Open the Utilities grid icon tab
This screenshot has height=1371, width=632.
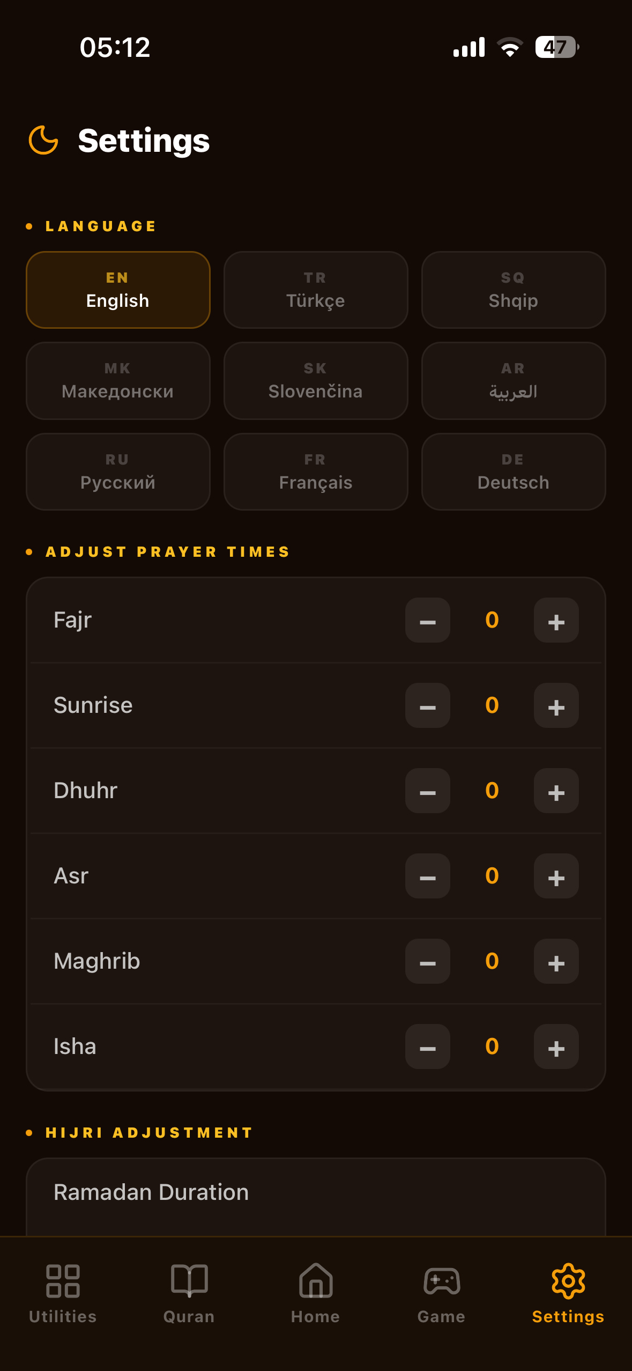tap(63, 1281)
